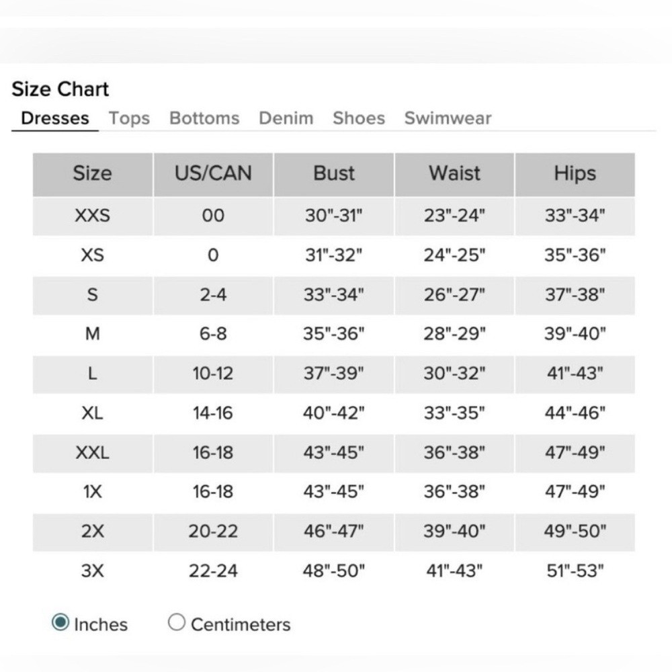
Task: Click the Inches label text
Action: (101, 625)
